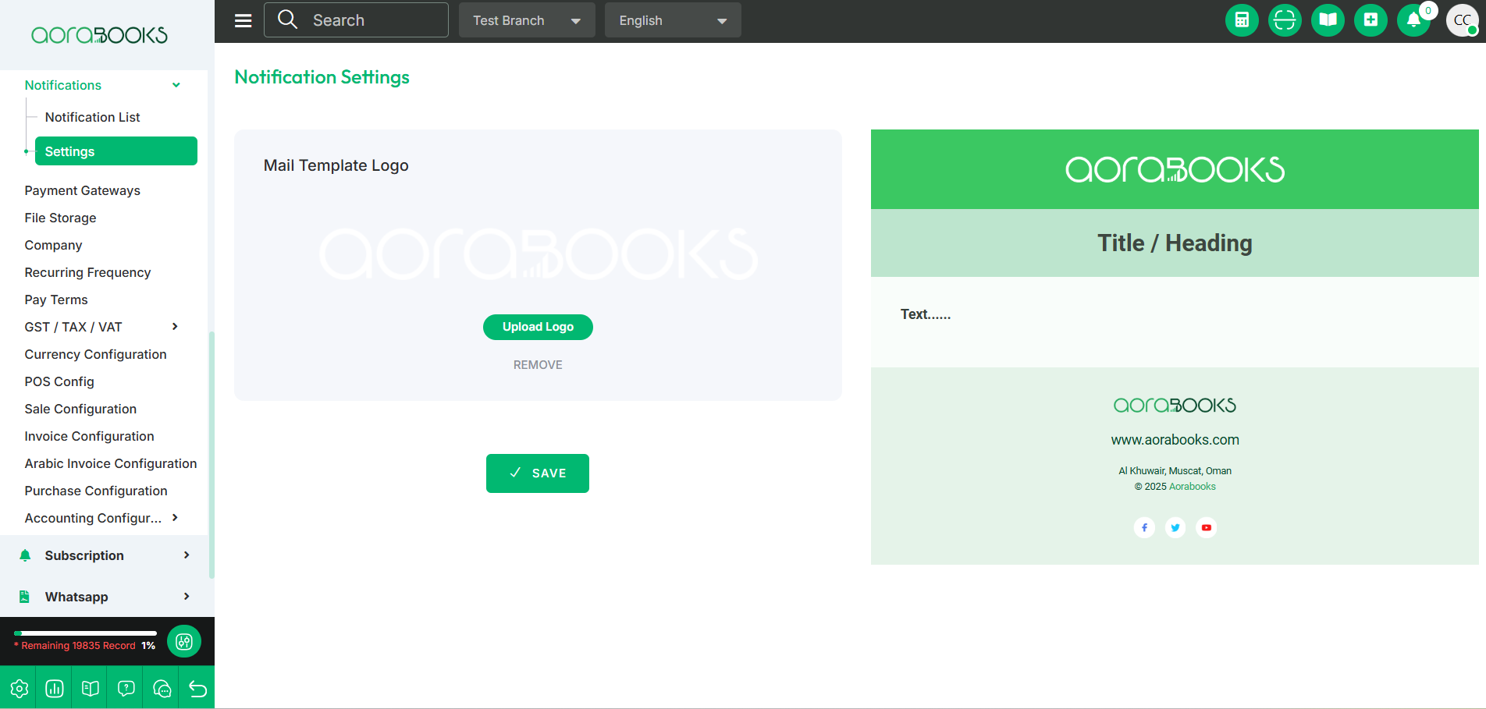Viewport: 1486px width, 709px height.
Task: Open the CC user avatar
Action: (x=1463, y=20)
